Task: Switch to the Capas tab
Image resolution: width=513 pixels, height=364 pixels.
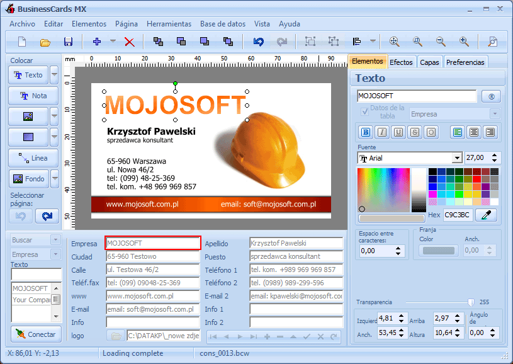Action: [429, 62]
